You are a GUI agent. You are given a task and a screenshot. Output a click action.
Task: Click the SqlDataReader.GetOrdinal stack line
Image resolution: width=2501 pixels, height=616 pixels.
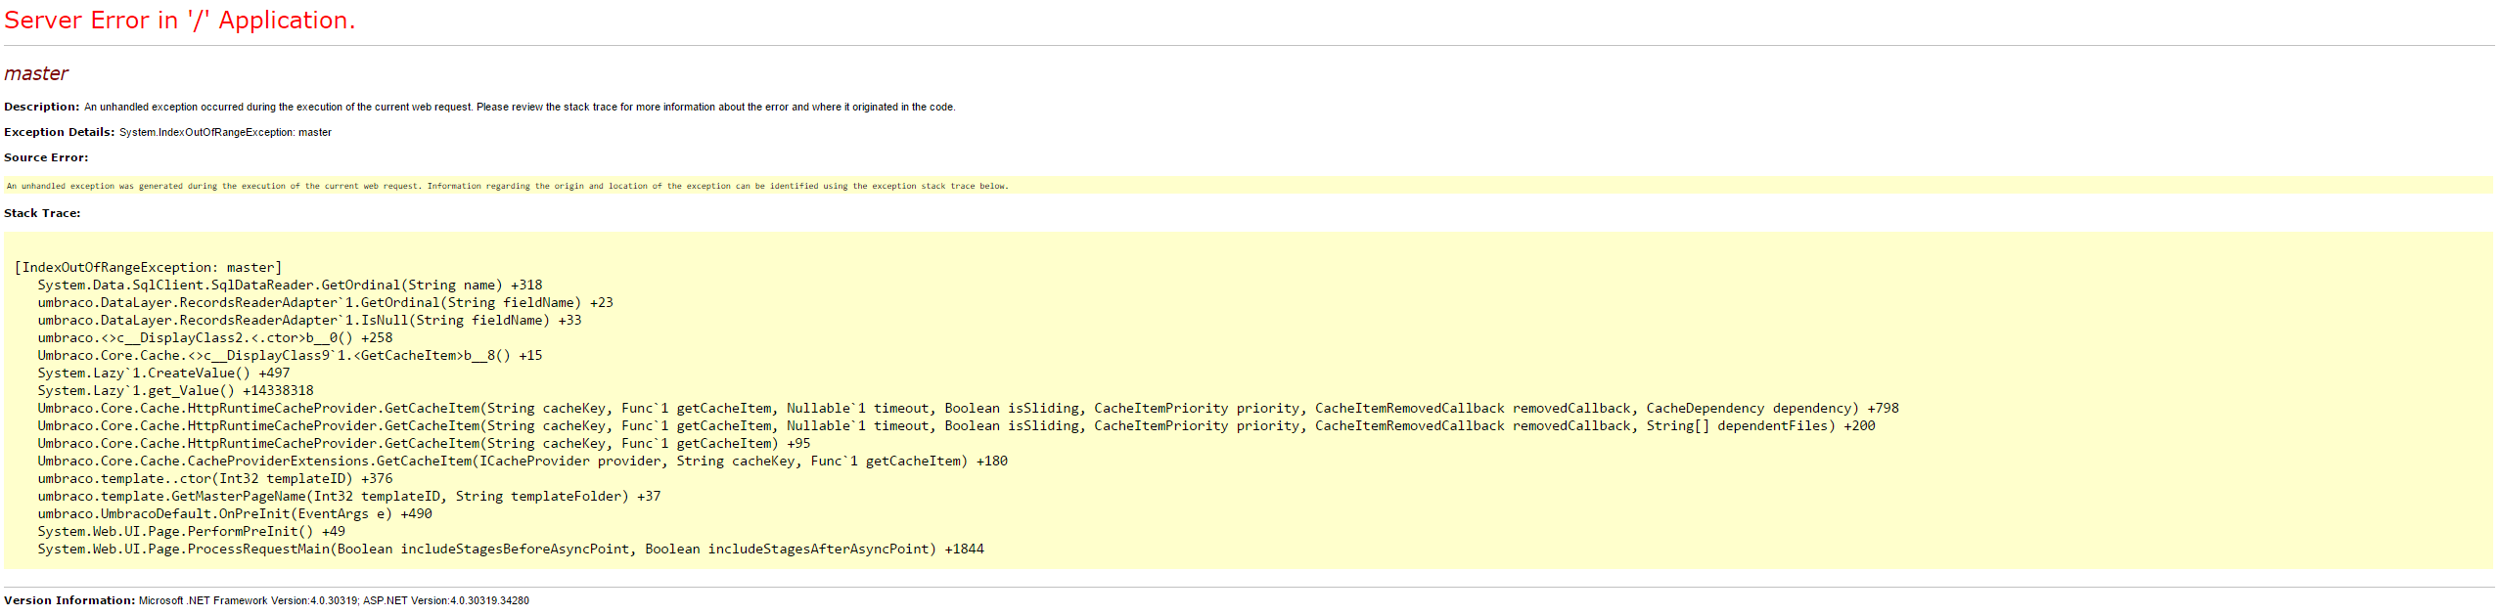pyautogui.click(x=290, y=285)
